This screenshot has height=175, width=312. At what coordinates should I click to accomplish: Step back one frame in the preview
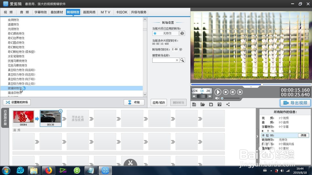point(233,92)
